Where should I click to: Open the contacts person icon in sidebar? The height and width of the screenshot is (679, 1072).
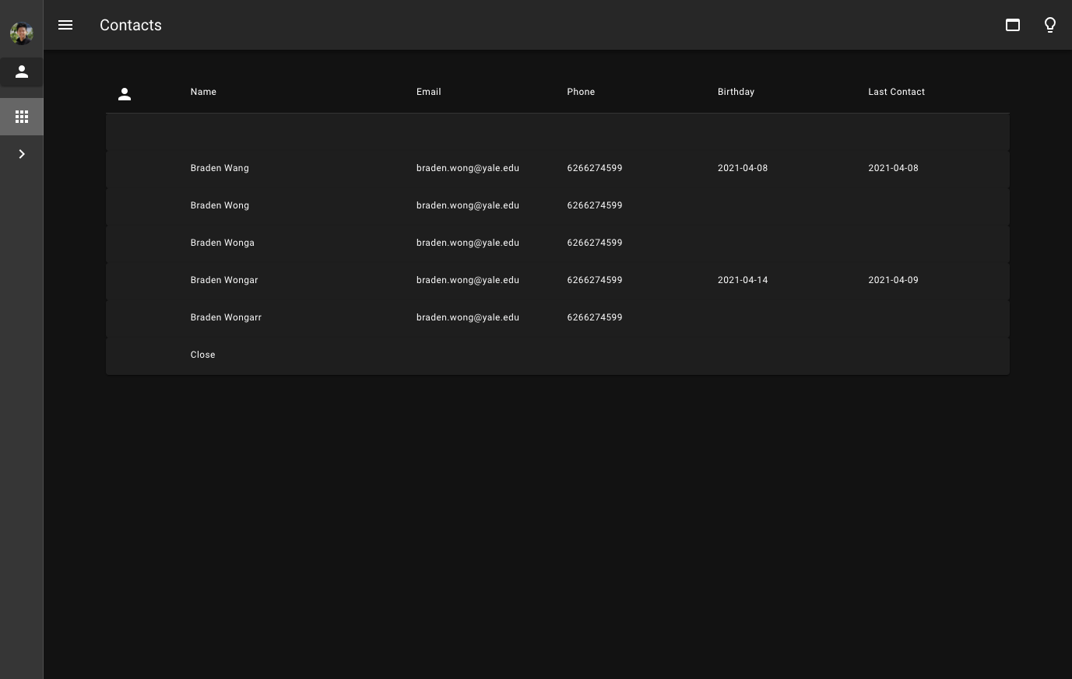click(22, 72)
